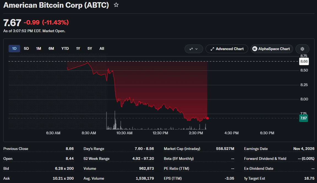Click the green 7.67 price label

click(x=304, y=118)
